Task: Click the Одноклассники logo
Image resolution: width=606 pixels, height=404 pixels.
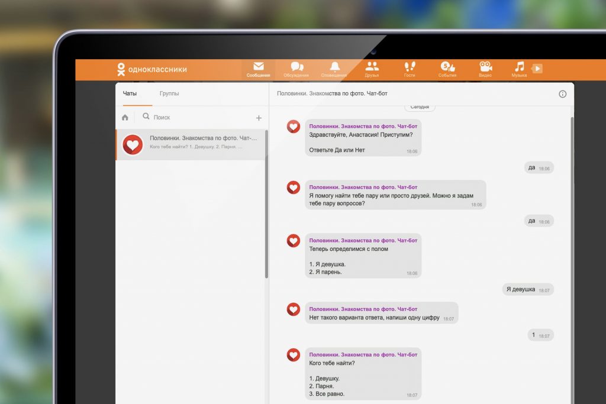Action: click(151, 69)
